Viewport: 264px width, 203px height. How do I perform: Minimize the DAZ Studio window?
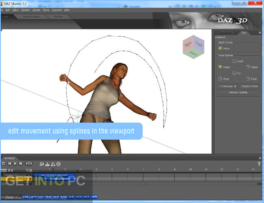(x=236, y=3)
